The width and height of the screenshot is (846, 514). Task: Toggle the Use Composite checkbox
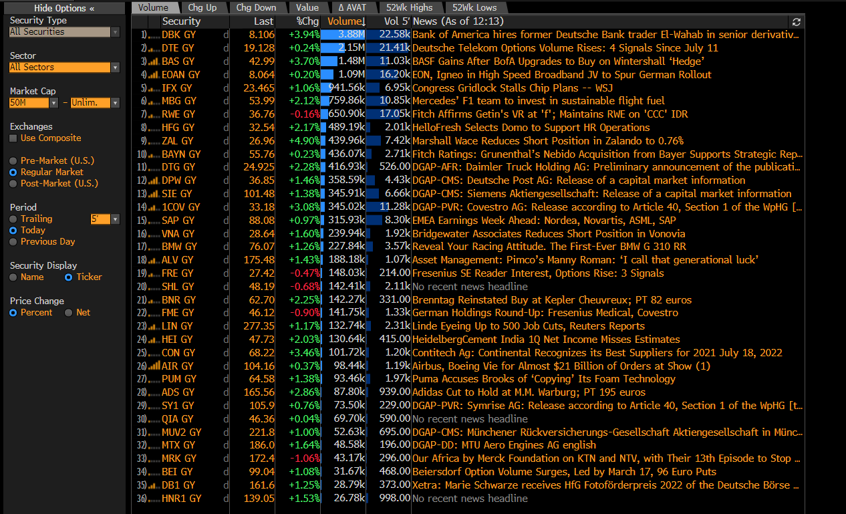(13, 138)
